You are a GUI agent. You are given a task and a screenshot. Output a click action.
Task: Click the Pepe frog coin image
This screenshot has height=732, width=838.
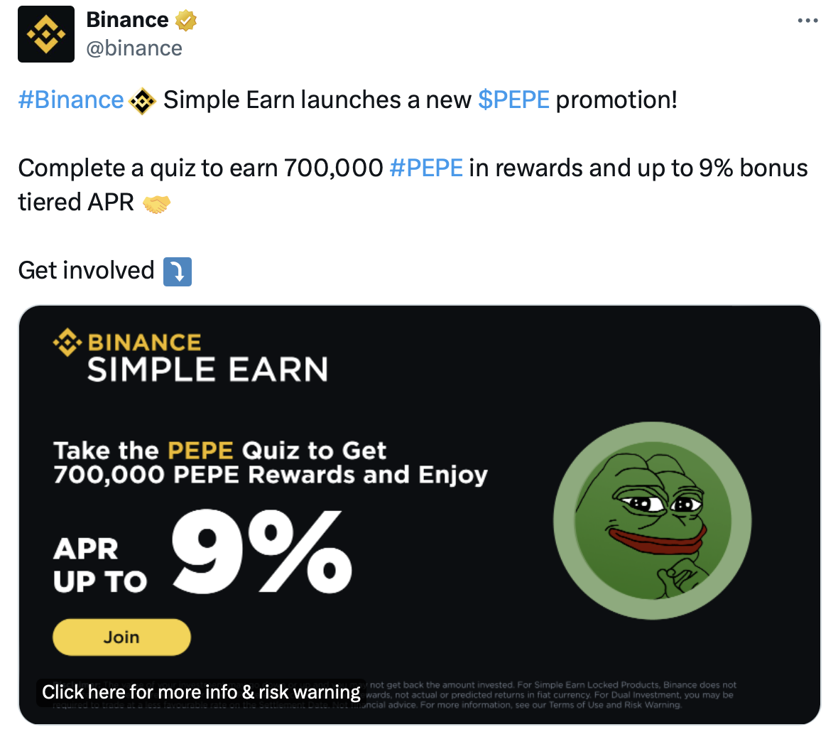(652, 521)
